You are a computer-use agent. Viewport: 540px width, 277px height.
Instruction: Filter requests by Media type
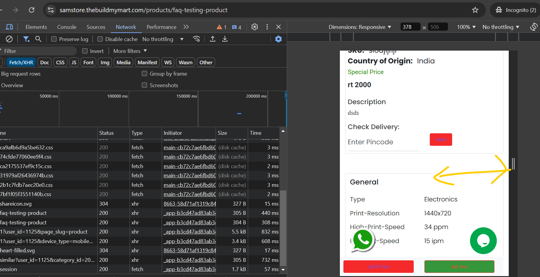[124, 62]
